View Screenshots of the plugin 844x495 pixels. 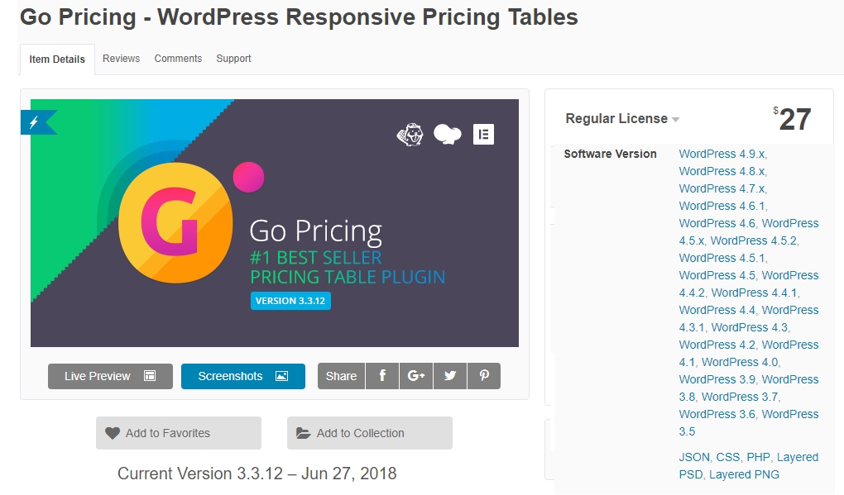pos(242,376)
